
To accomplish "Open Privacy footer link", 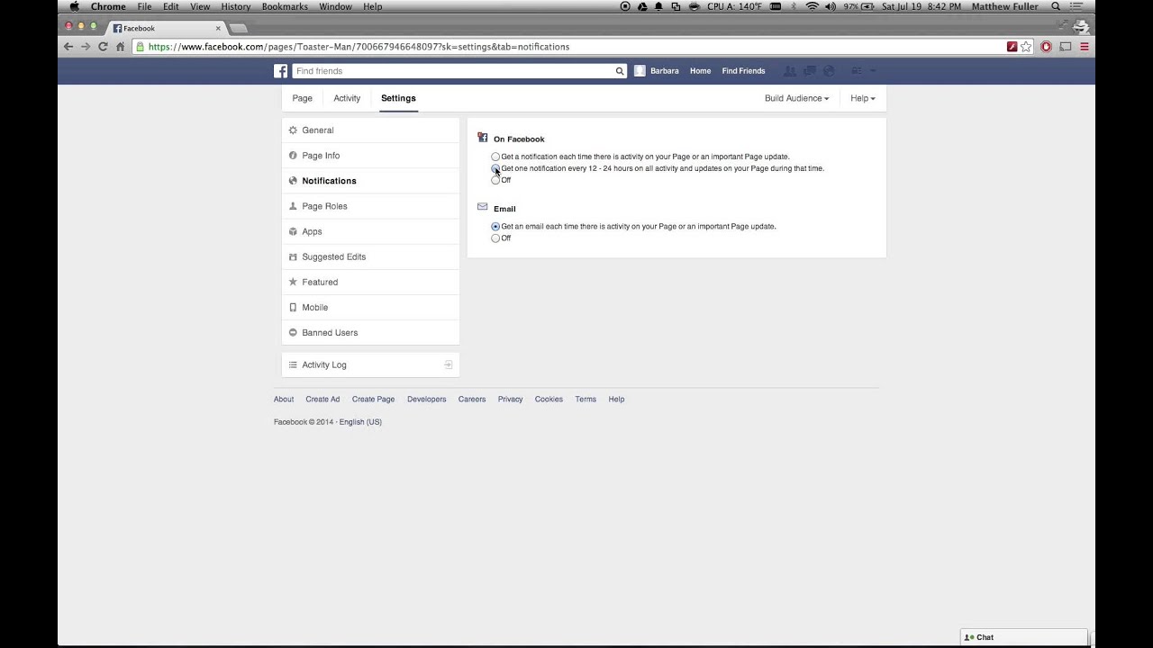I will click(x=510, y=400).
